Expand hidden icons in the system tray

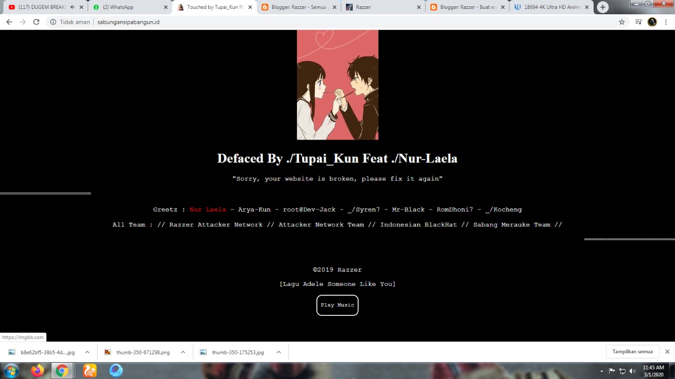(601, 371)
